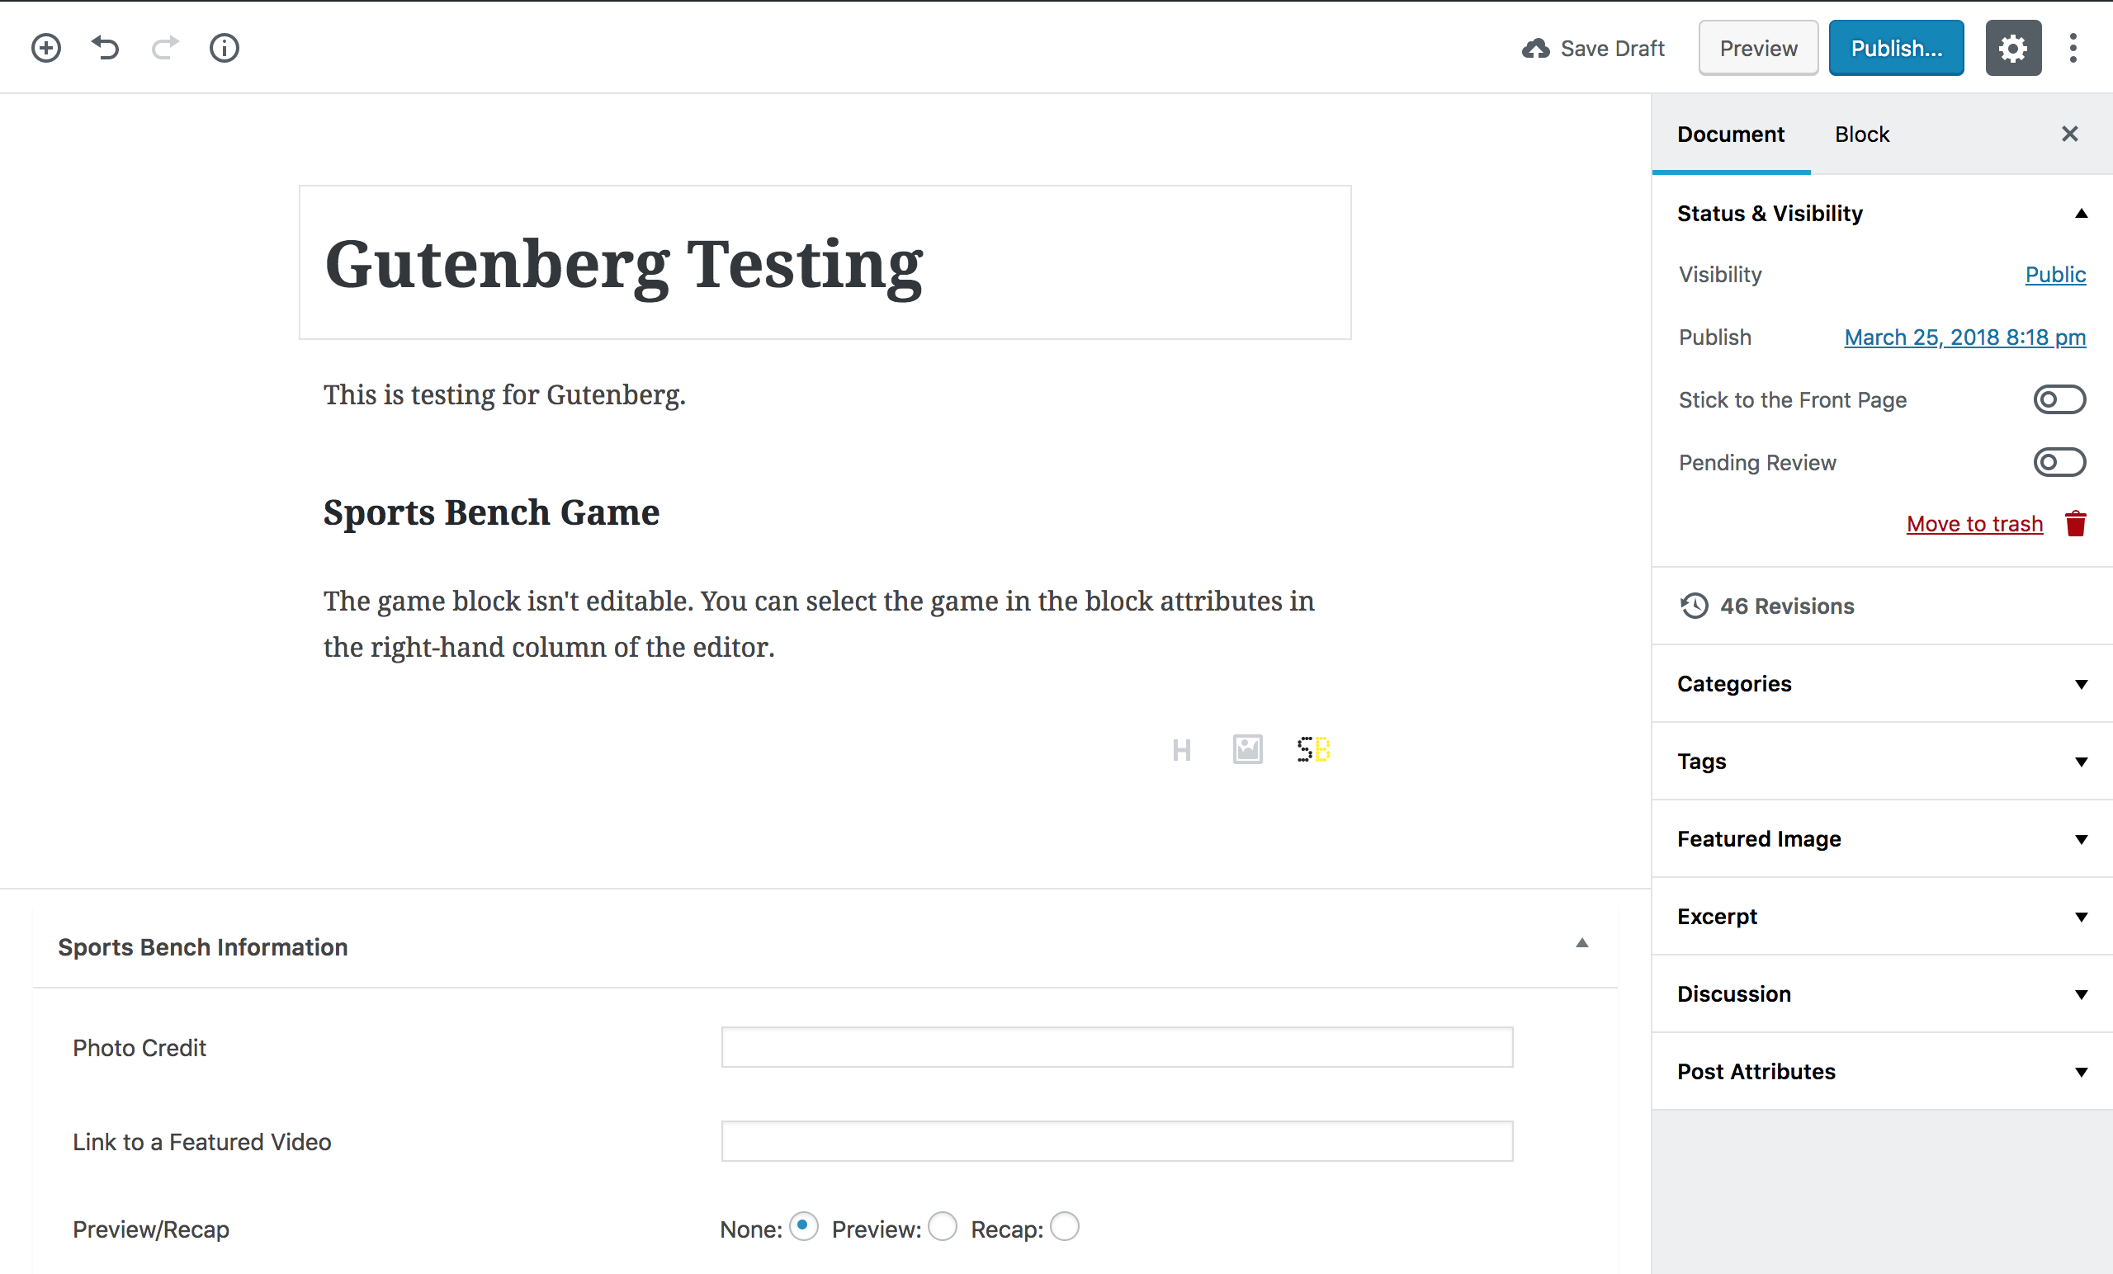The image size is (2113, 1274).
Task: Toggle Stick to the Front Page
Action: 2059,399
